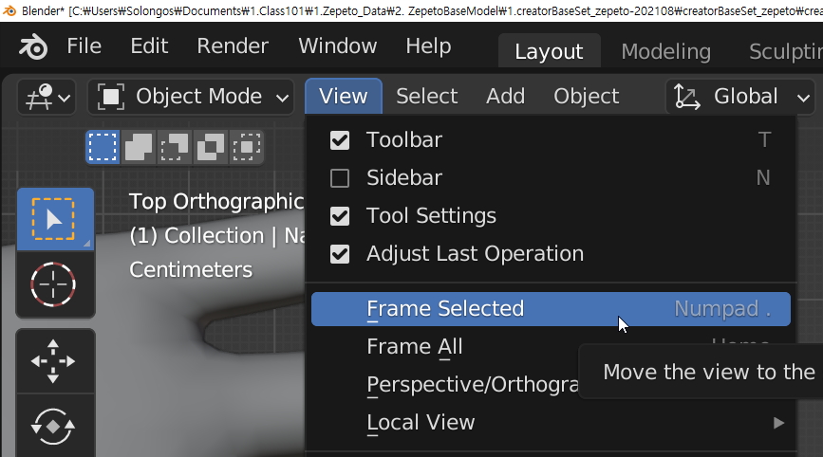
Task: Expand the Local View submenu
Action: (x=551, y=423)
